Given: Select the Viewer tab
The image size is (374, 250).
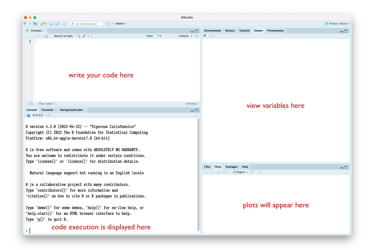Looking at the screenshot, I should click(x=258, y=30).
